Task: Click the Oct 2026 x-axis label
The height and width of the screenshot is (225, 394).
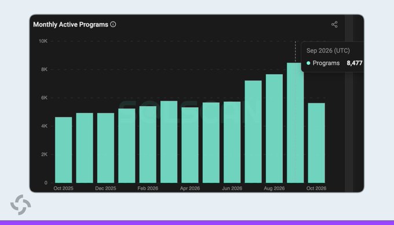Action: pyautogui.click(x=316, y=189)
